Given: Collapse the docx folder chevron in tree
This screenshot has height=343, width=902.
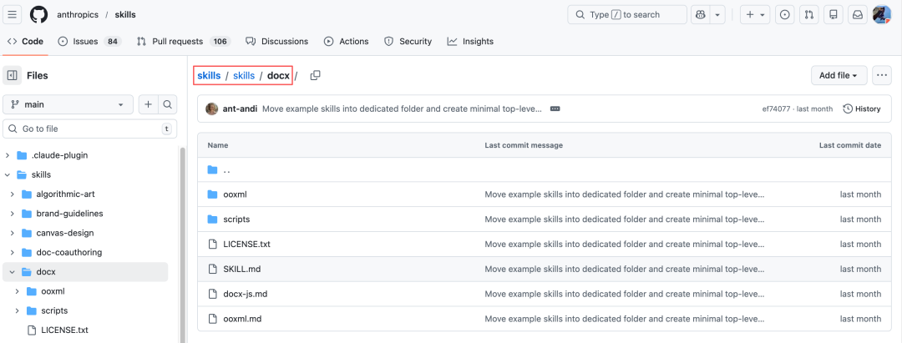Looking at the screenshot, I should point(13,272).
